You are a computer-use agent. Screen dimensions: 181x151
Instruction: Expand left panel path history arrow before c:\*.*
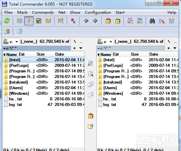(x=4, y=49)
